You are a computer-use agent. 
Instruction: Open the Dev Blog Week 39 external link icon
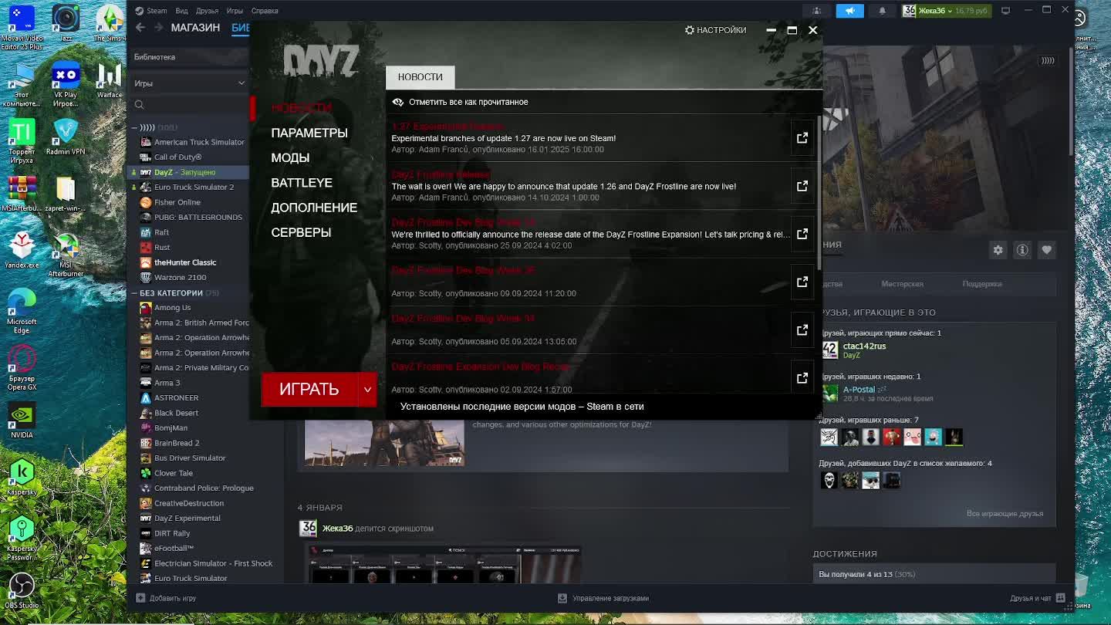pyautogui.click(x=802, y=234)
